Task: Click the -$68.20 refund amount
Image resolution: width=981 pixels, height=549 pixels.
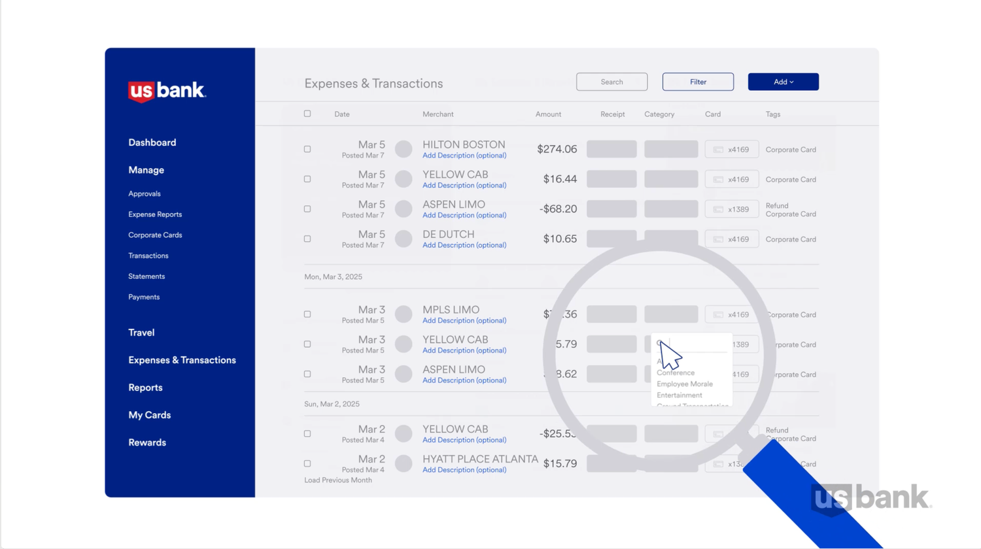Action: (x=559, y=209)
